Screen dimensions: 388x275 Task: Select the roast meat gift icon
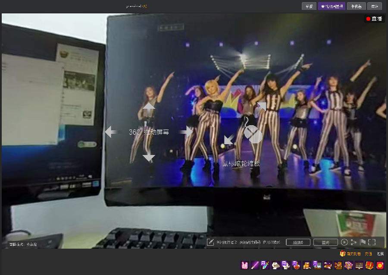point(328,266)
